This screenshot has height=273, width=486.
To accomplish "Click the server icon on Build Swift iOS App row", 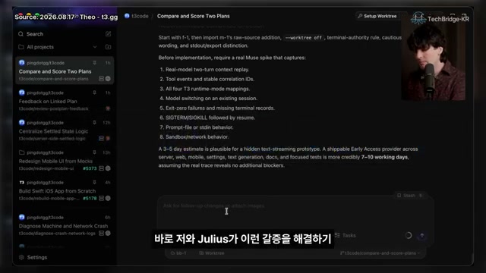I will [x=101, y=199].
